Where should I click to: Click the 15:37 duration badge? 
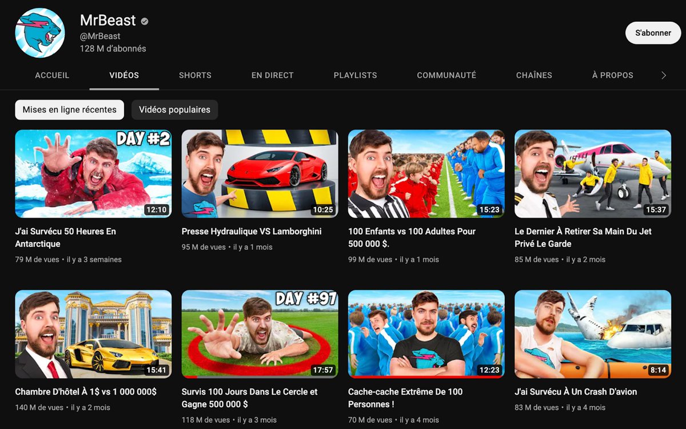click(656, 210)
